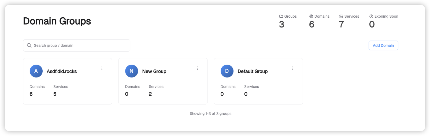Screen dimensions: 430x136
Task: Click the blue 'D' avatar circle
Action: 227,71
